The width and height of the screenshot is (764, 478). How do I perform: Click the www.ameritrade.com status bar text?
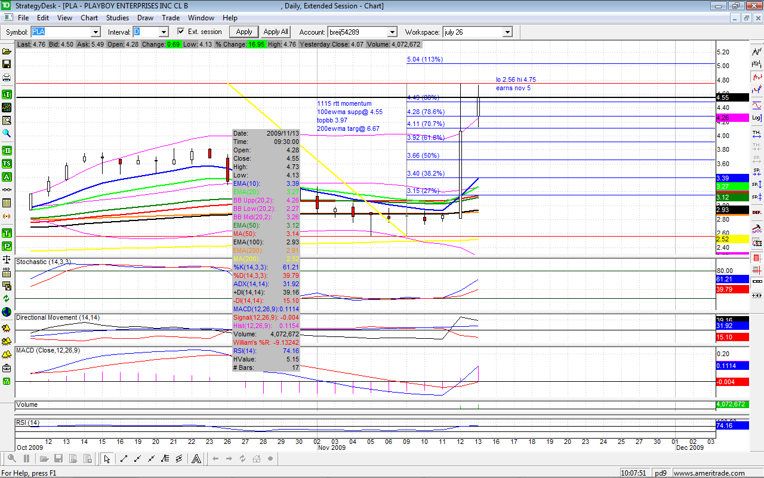coord(708,473)
